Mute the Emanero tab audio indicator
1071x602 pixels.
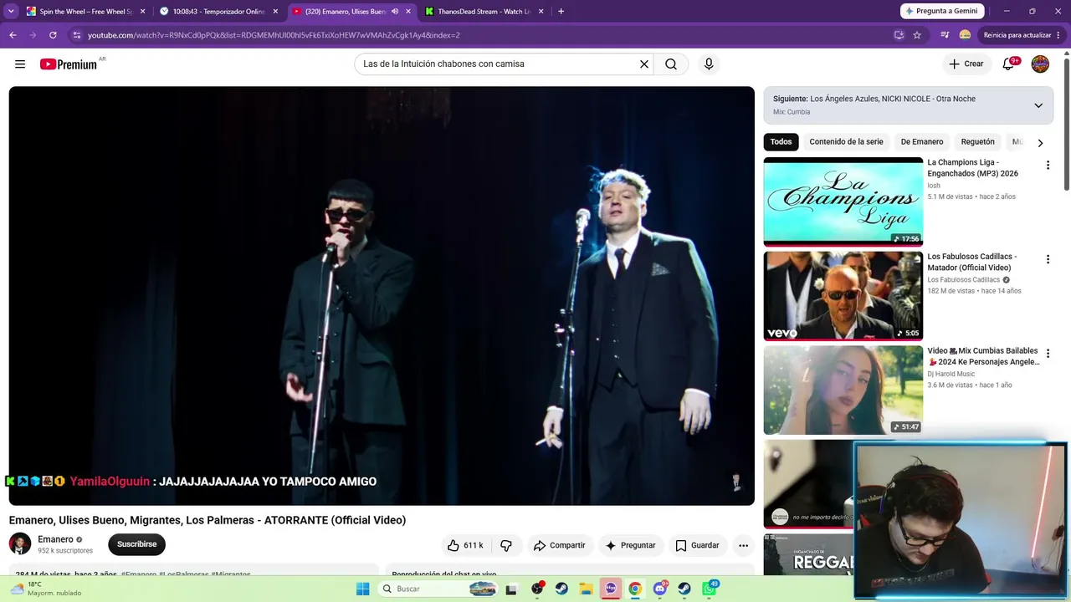395,12
